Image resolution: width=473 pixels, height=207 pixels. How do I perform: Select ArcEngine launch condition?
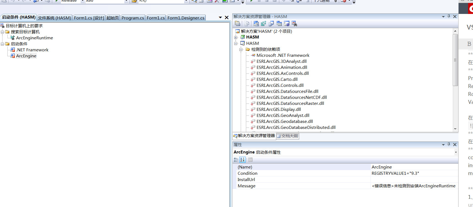26,56
